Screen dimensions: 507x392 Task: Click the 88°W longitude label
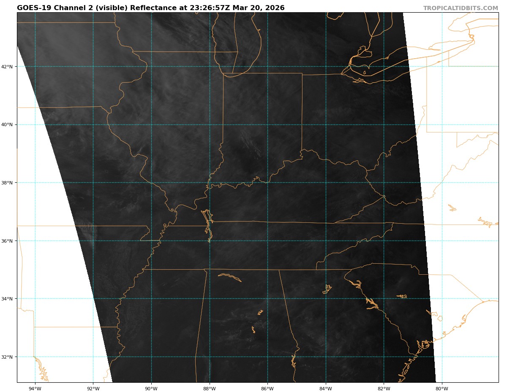209,388
